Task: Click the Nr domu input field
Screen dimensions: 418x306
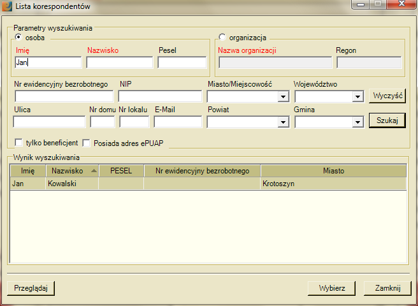Action: (103, 122)
